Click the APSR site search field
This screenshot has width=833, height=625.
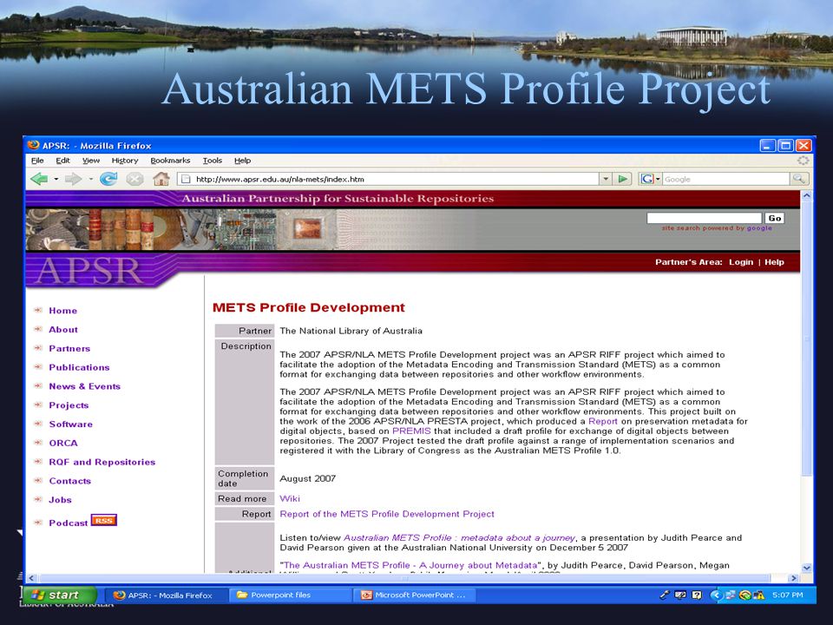(704, 218)
